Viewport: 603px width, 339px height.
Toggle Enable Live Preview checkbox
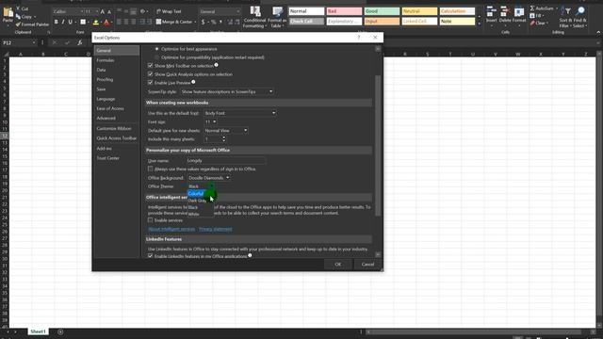(x=150, y=82)
